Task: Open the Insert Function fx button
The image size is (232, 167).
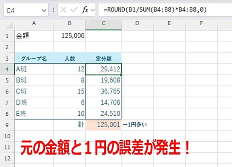Action: (85, 10)
